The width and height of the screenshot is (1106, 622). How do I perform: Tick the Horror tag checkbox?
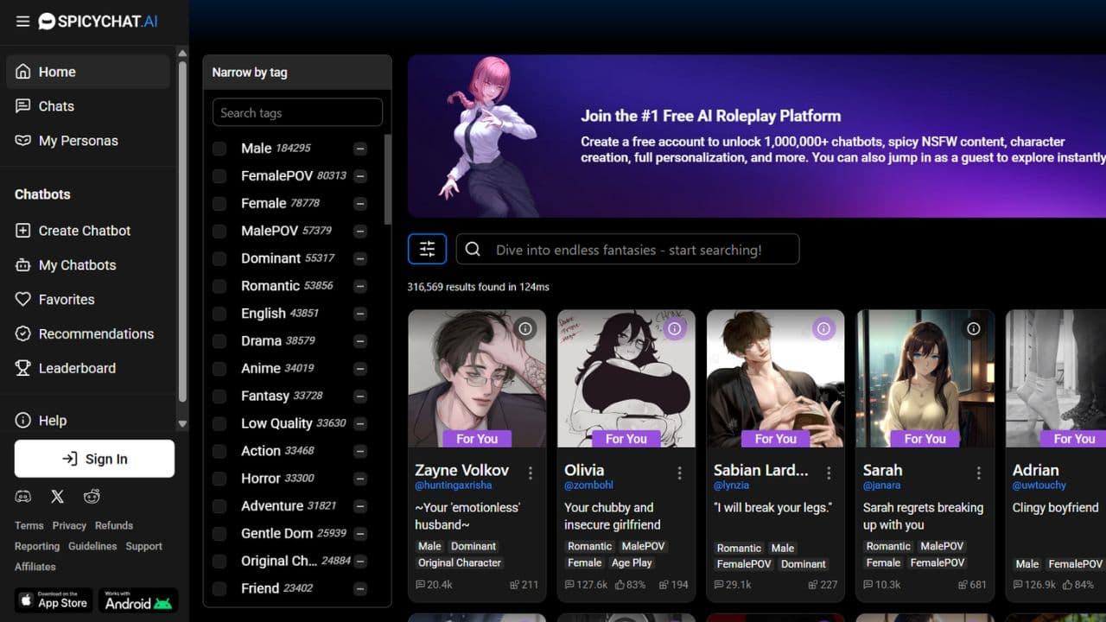219,479
